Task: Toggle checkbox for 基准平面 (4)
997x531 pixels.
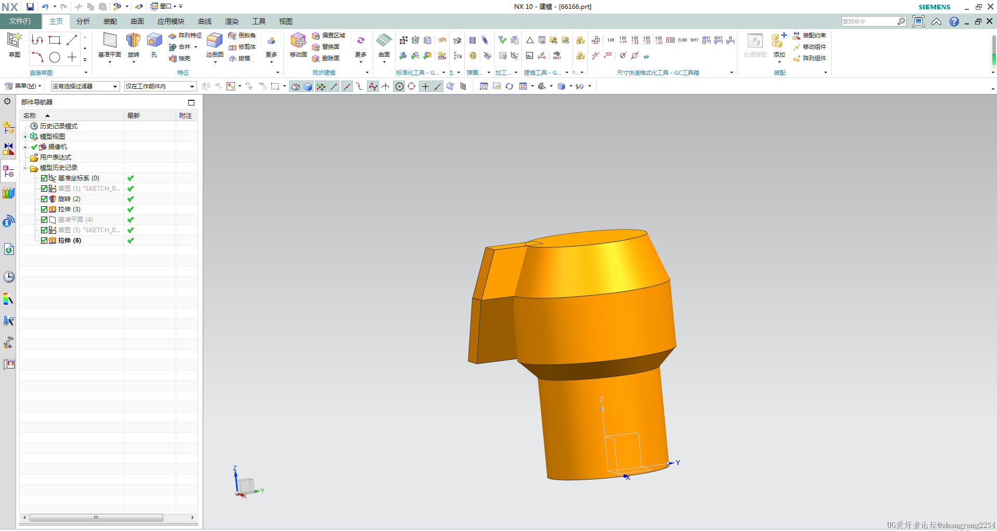Action: (x=44, y=220)
